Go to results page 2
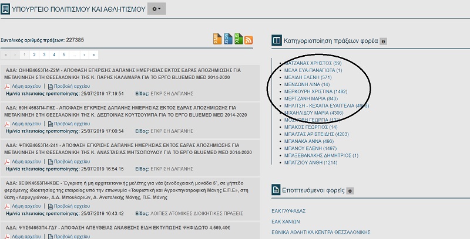Screen dimensions: 470x239 coord(35,54)
